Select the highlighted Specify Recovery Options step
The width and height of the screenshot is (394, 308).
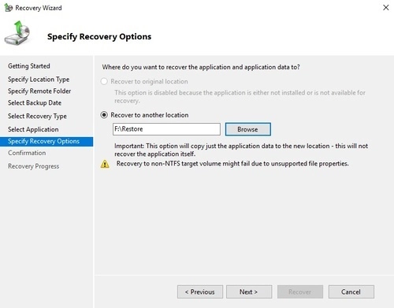coord(46,141)
